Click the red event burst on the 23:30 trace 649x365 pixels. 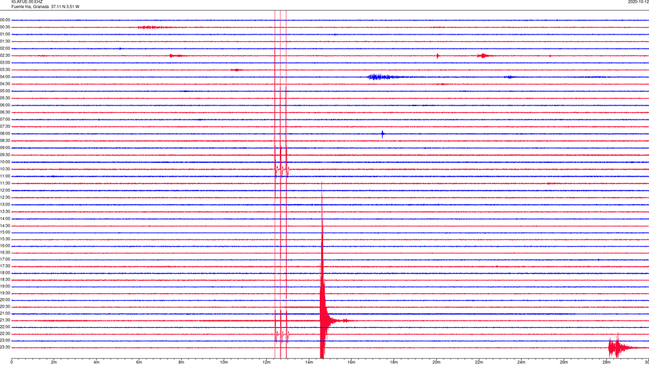623,347
